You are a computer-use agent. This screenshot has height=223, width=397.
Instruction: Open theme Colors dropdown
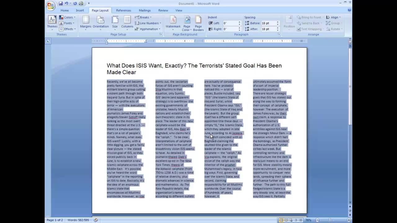(x=67, y=17)
